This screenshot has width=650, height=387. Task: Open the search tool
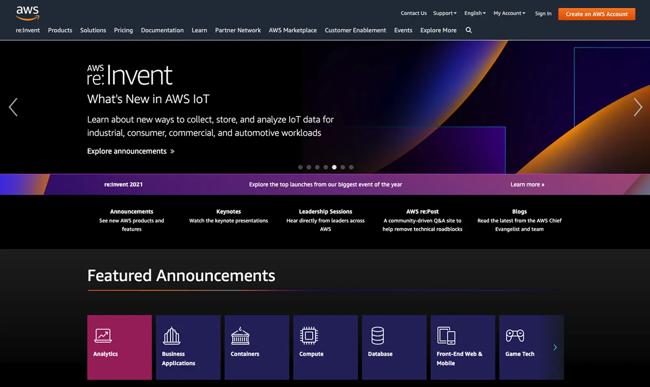click(469, 30)
